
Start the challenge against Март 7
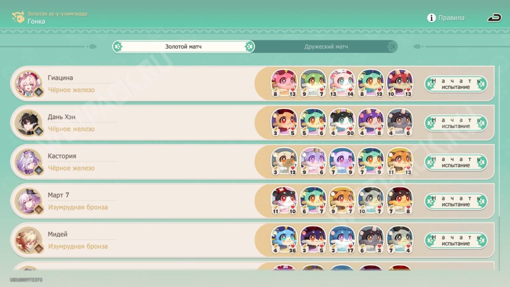(x=456, y=201)
